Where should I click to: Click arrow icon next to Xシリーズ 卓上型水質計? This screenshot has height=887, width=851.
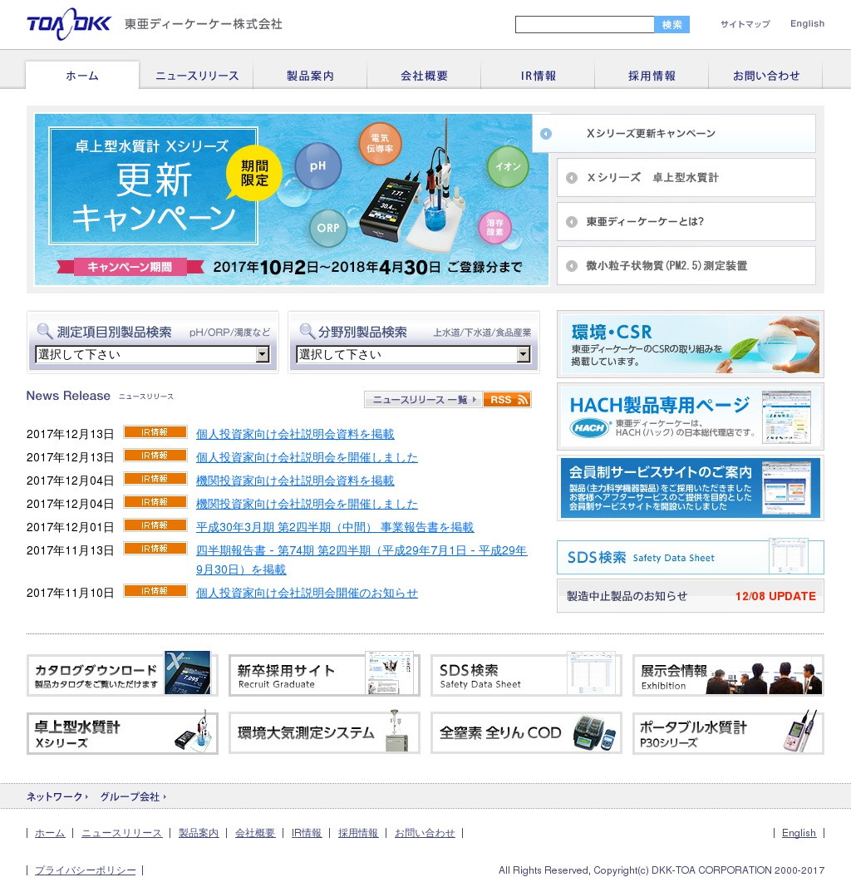coord(572,178)
